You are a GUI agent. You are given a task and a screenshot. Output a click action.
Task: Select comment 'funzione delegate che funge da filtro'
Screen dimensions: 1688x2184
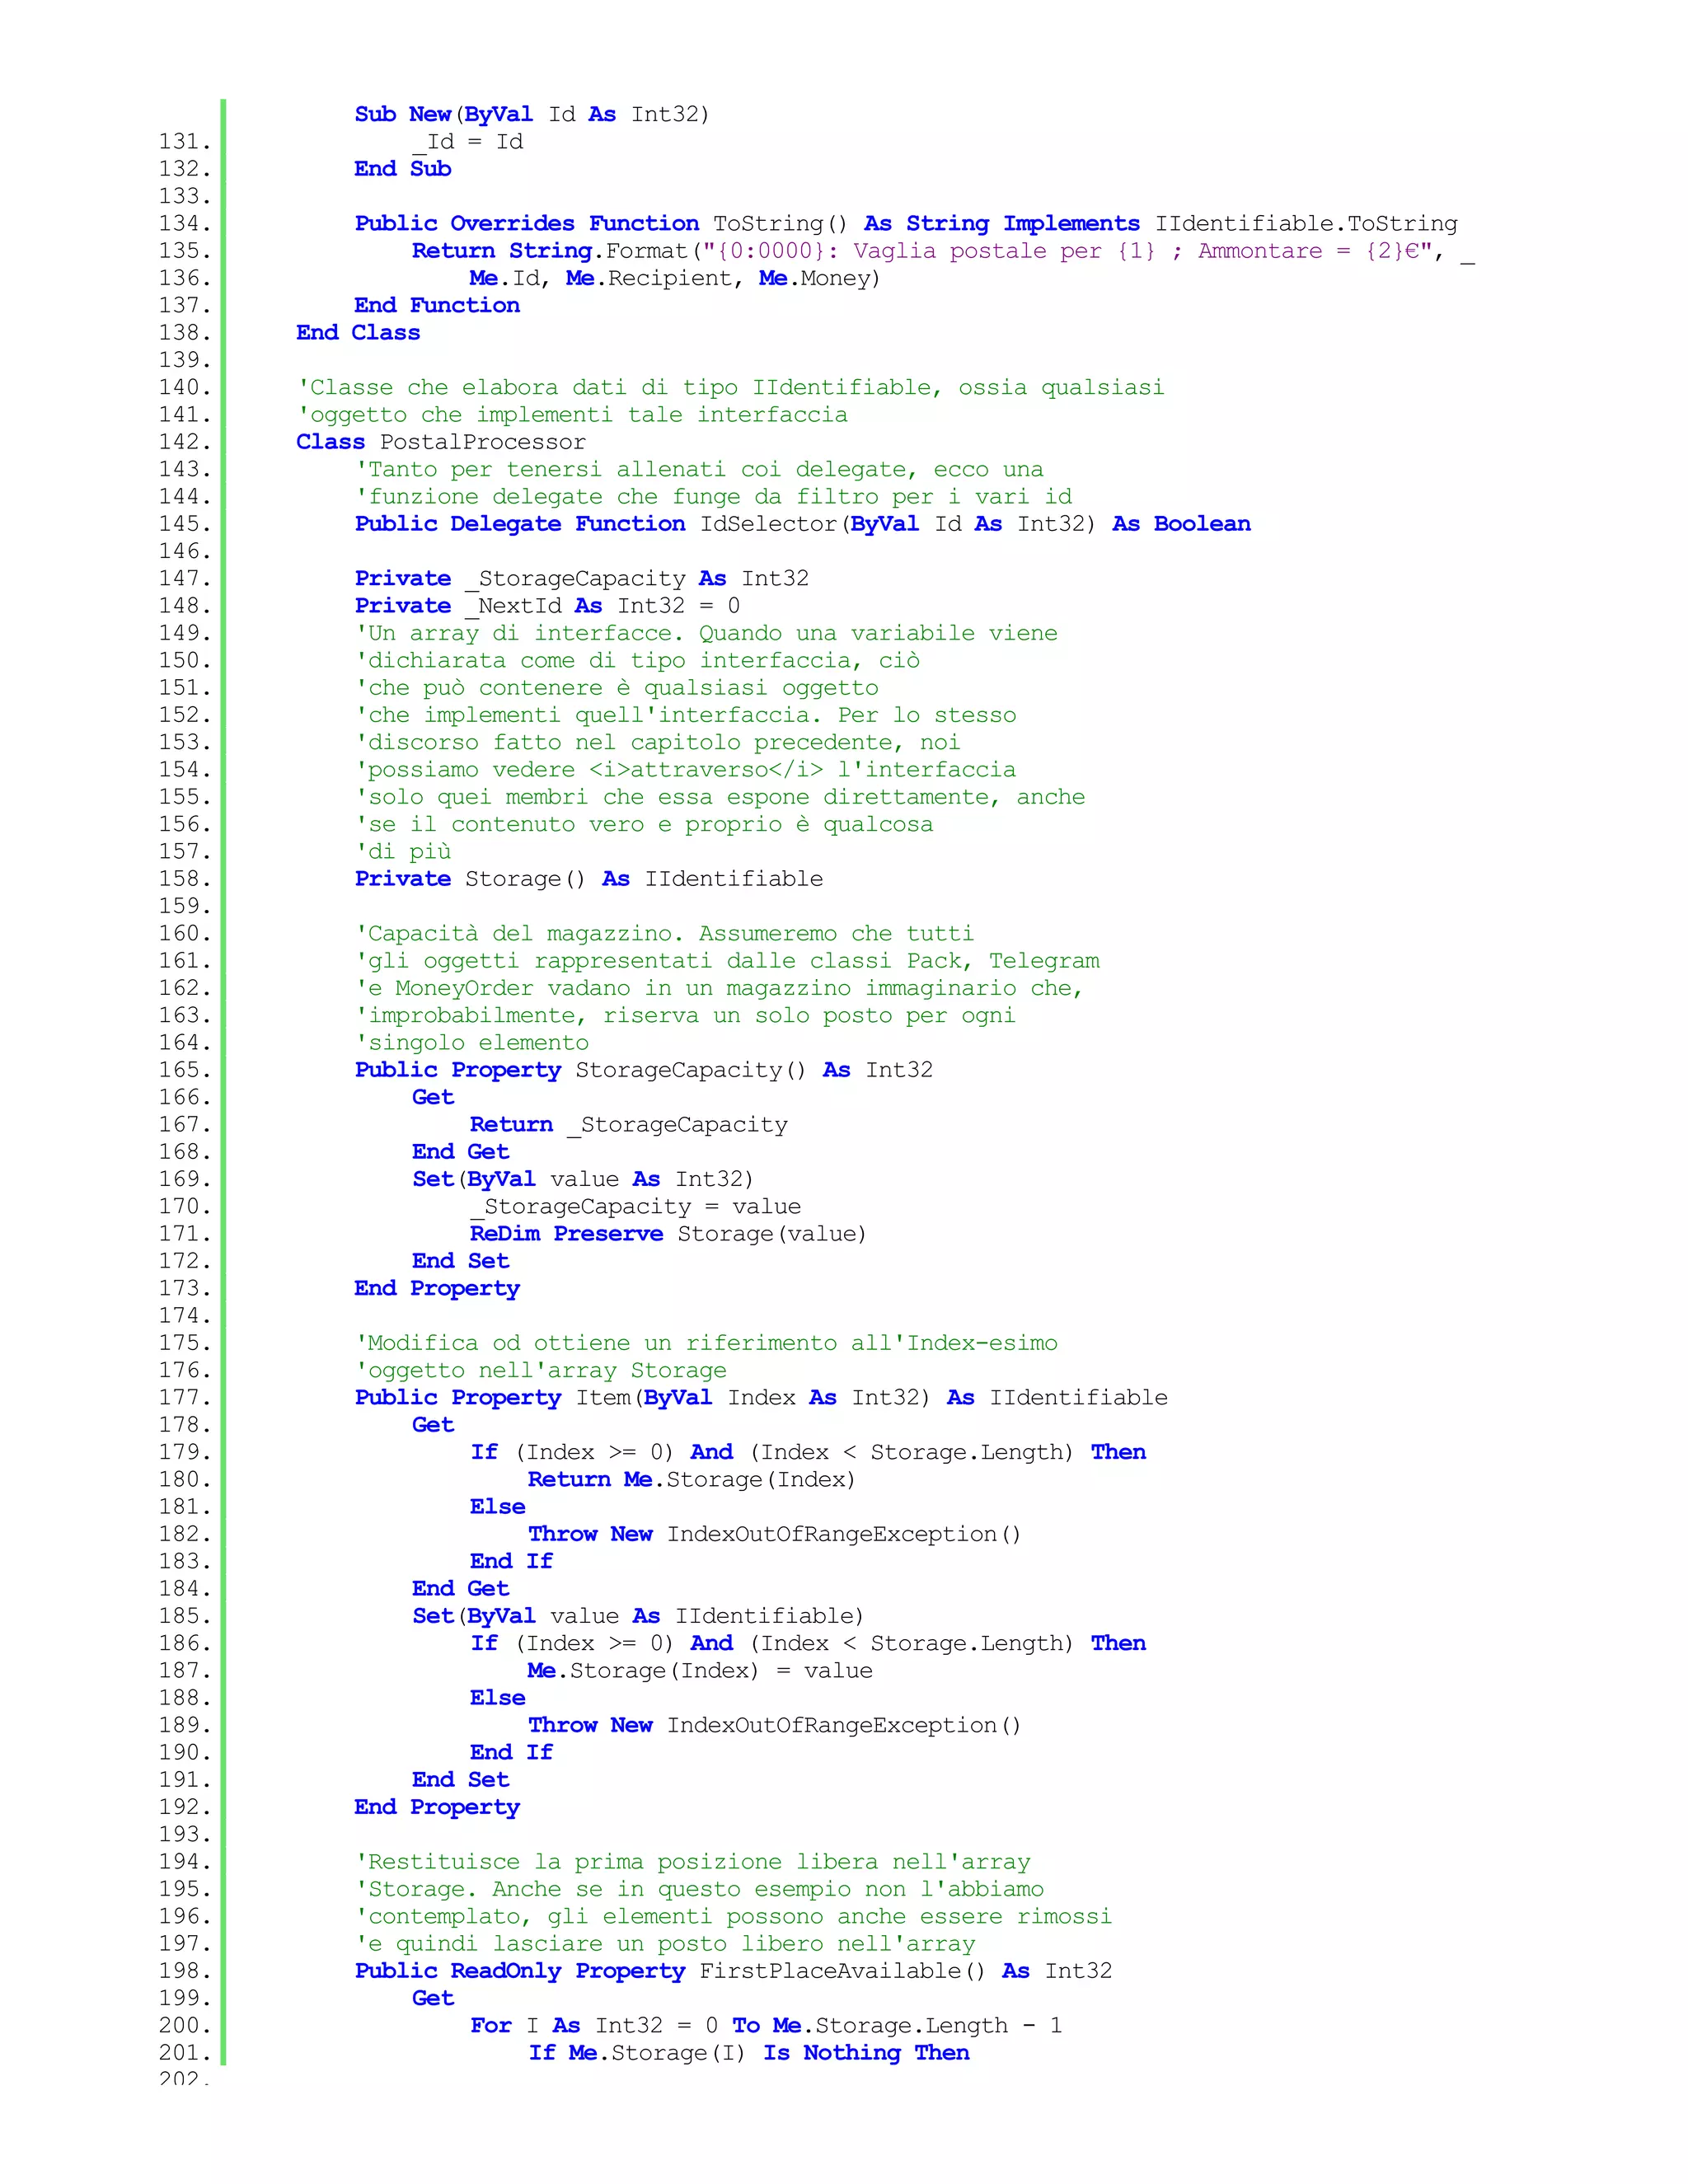713,496
